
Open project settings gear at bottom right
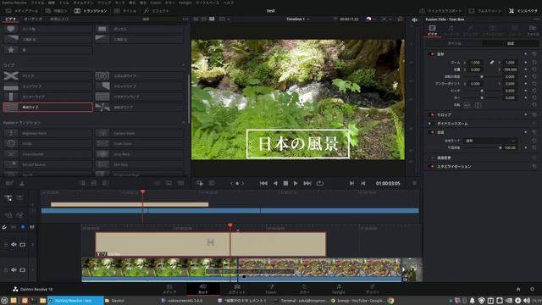coord(532,289)
